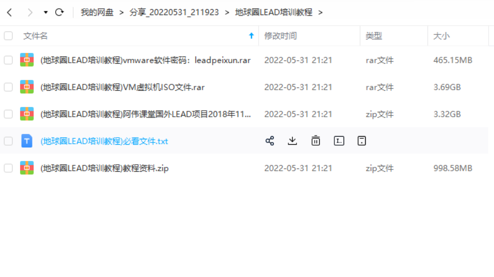The image size is (494, 277).
Task: Check the box for VM虚拟机ISO文件.rar
Action: tap(8, 87)
